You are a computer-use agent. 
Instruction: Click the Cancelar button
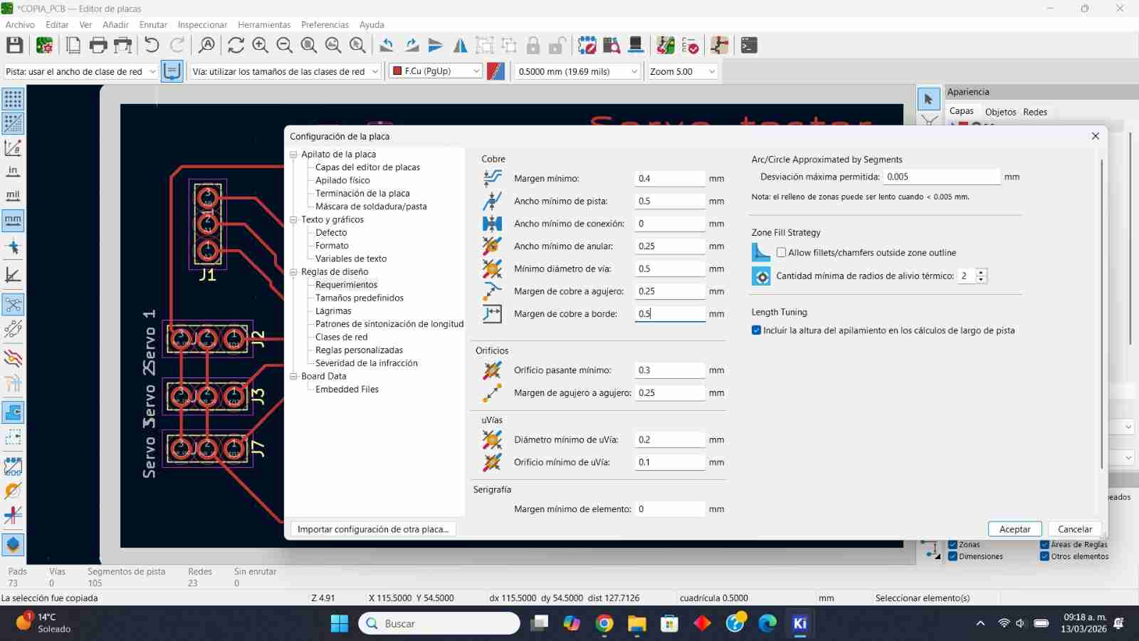coord(1074,529)
